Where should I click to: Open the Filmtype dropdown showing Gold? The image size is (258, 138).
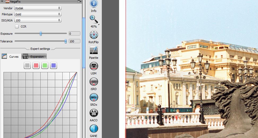tap(38, 14)
